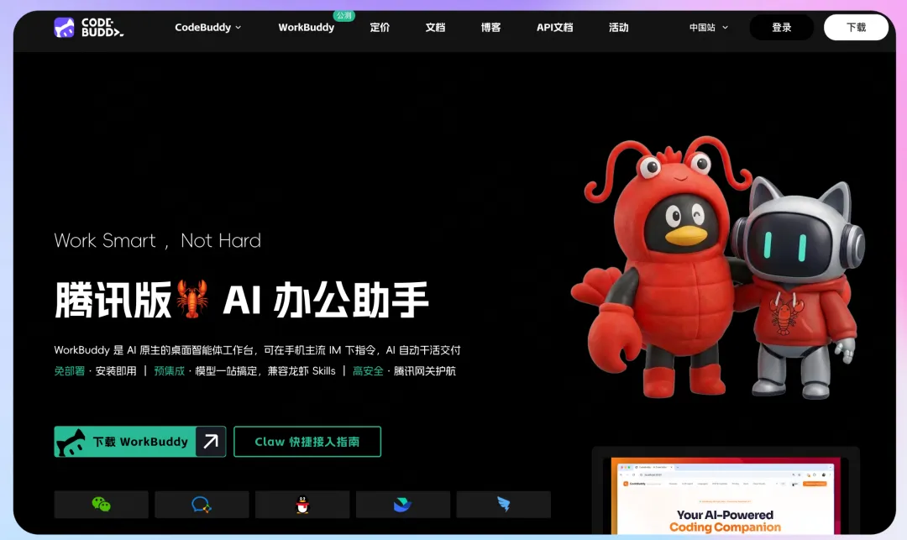Click the lobster and robot cat mascot image

click(717, 268)
